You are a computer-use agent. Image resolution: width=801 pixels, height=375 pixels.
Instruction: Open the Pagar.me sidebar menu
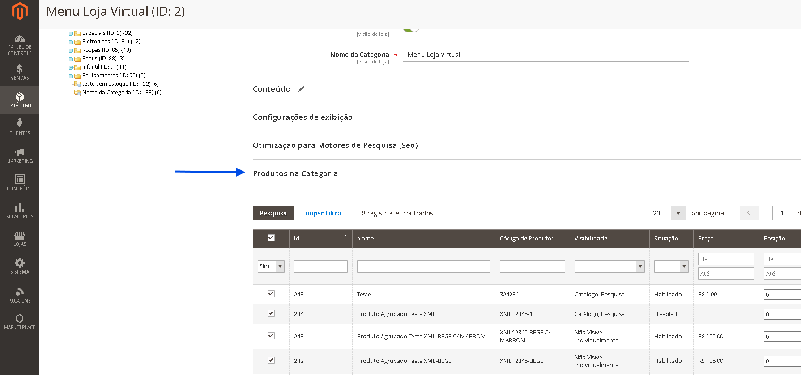click(20, 295)
